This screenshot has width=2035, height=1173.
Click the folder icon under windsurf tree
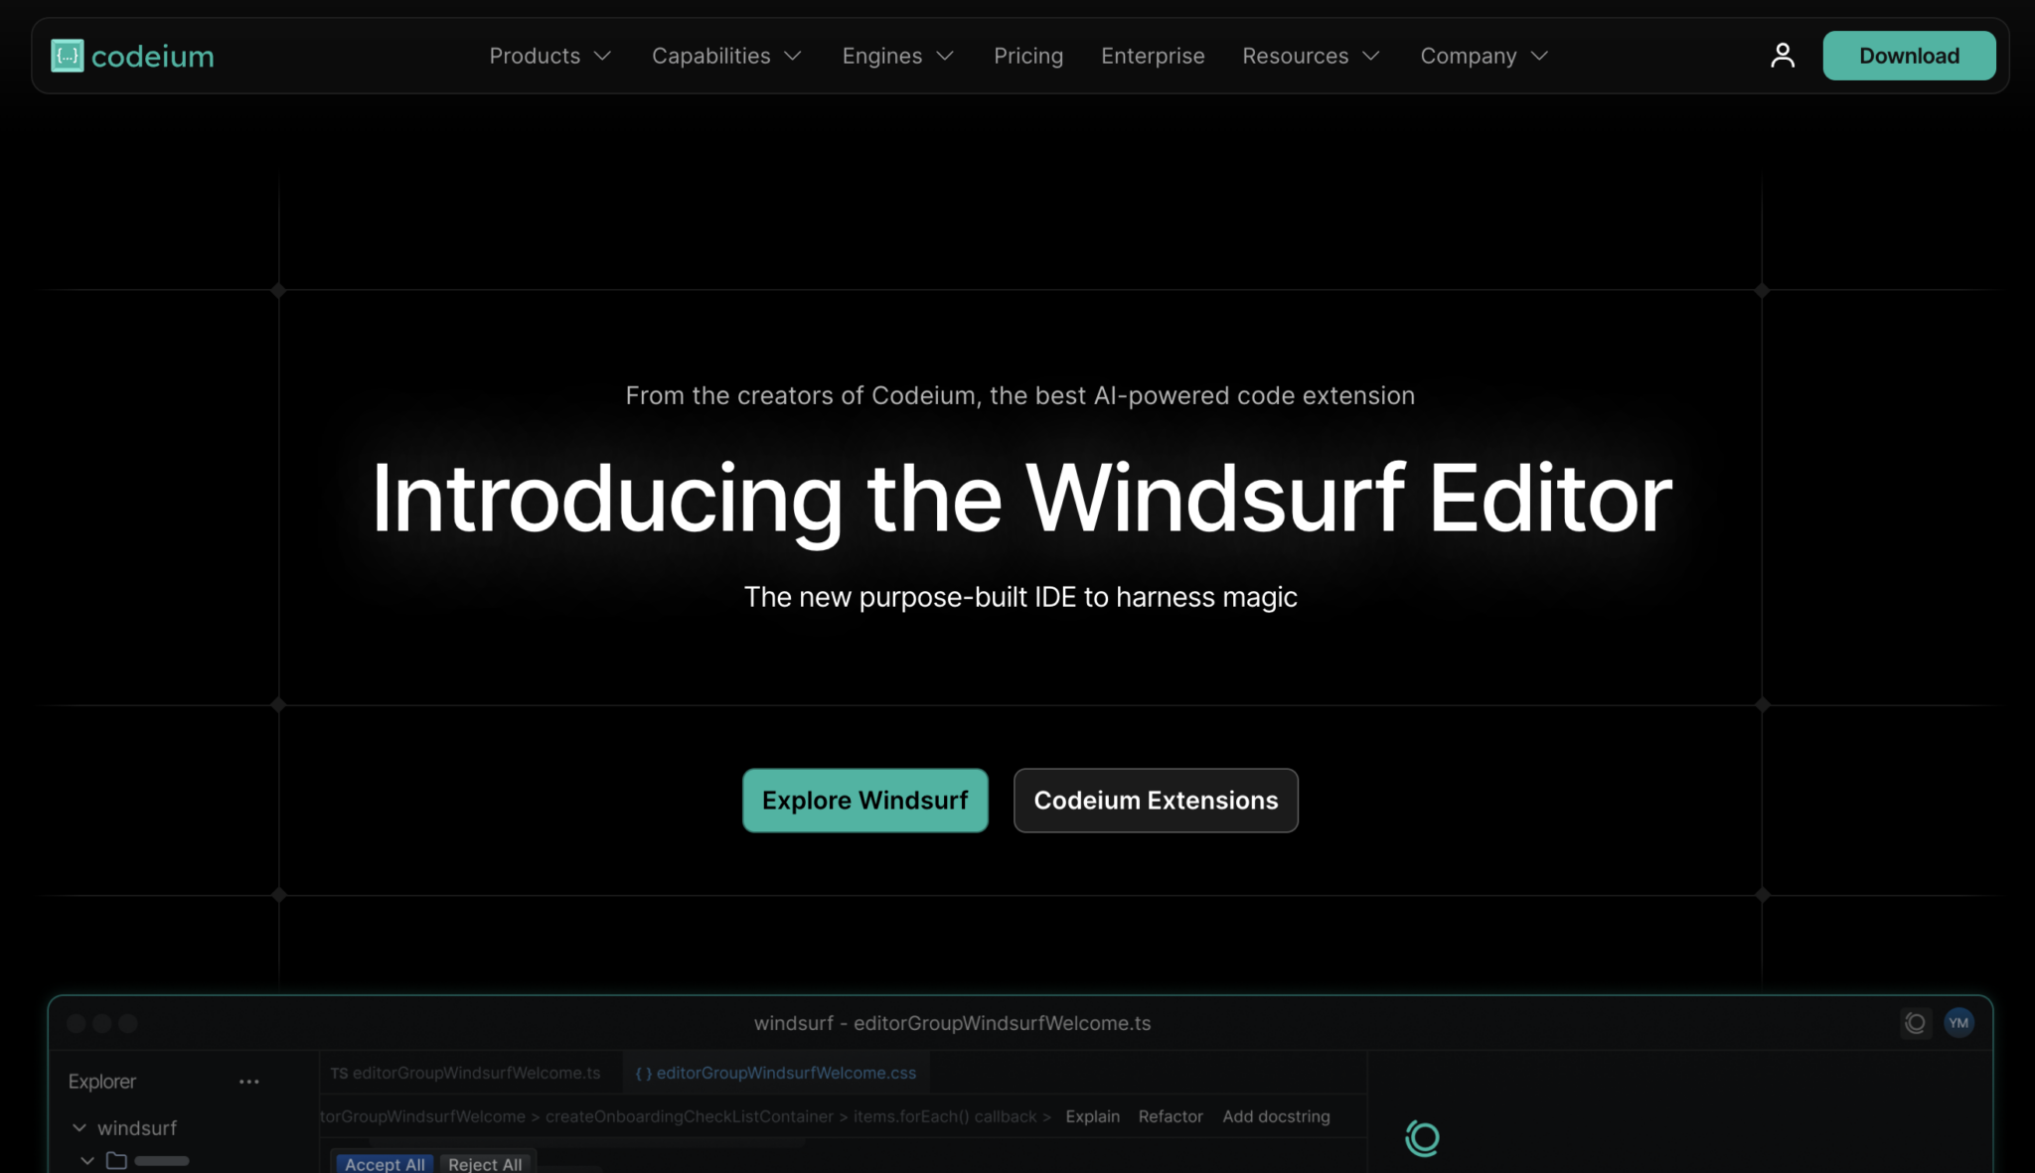[116, 1160]
